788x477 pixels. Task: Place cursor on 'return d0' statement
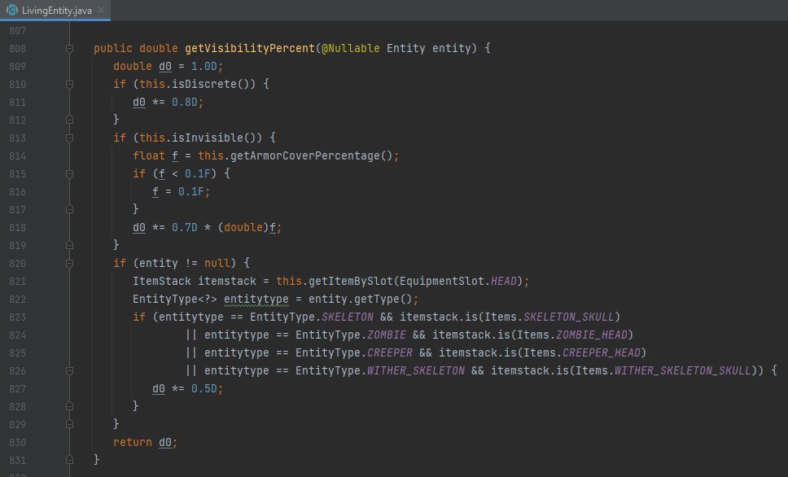145,443
